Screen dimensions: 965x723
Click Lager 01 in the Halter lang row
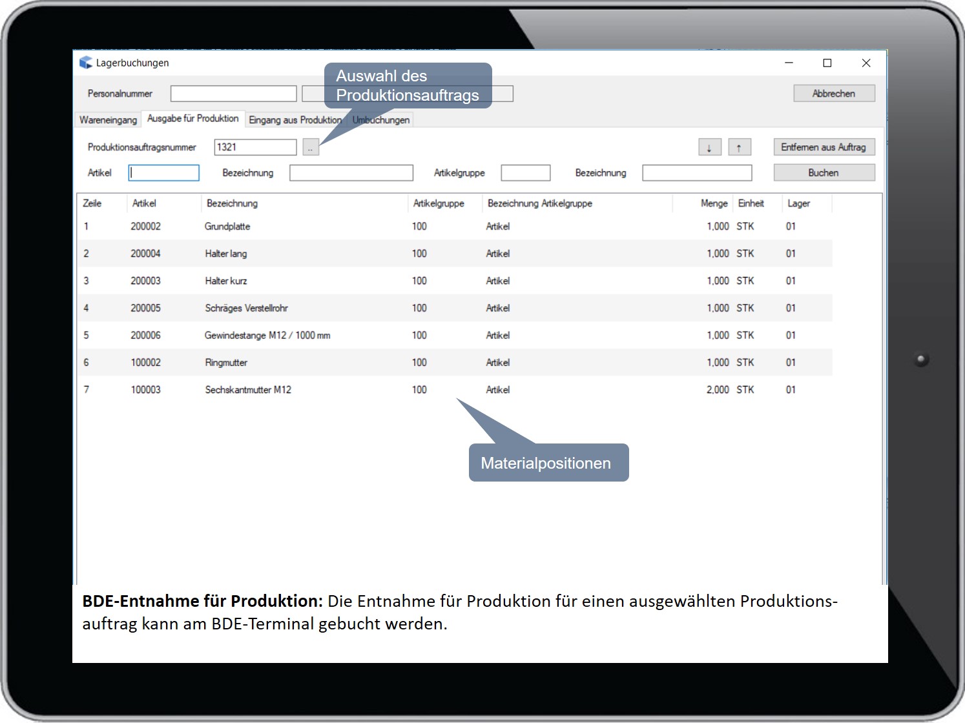pos(791,254)
